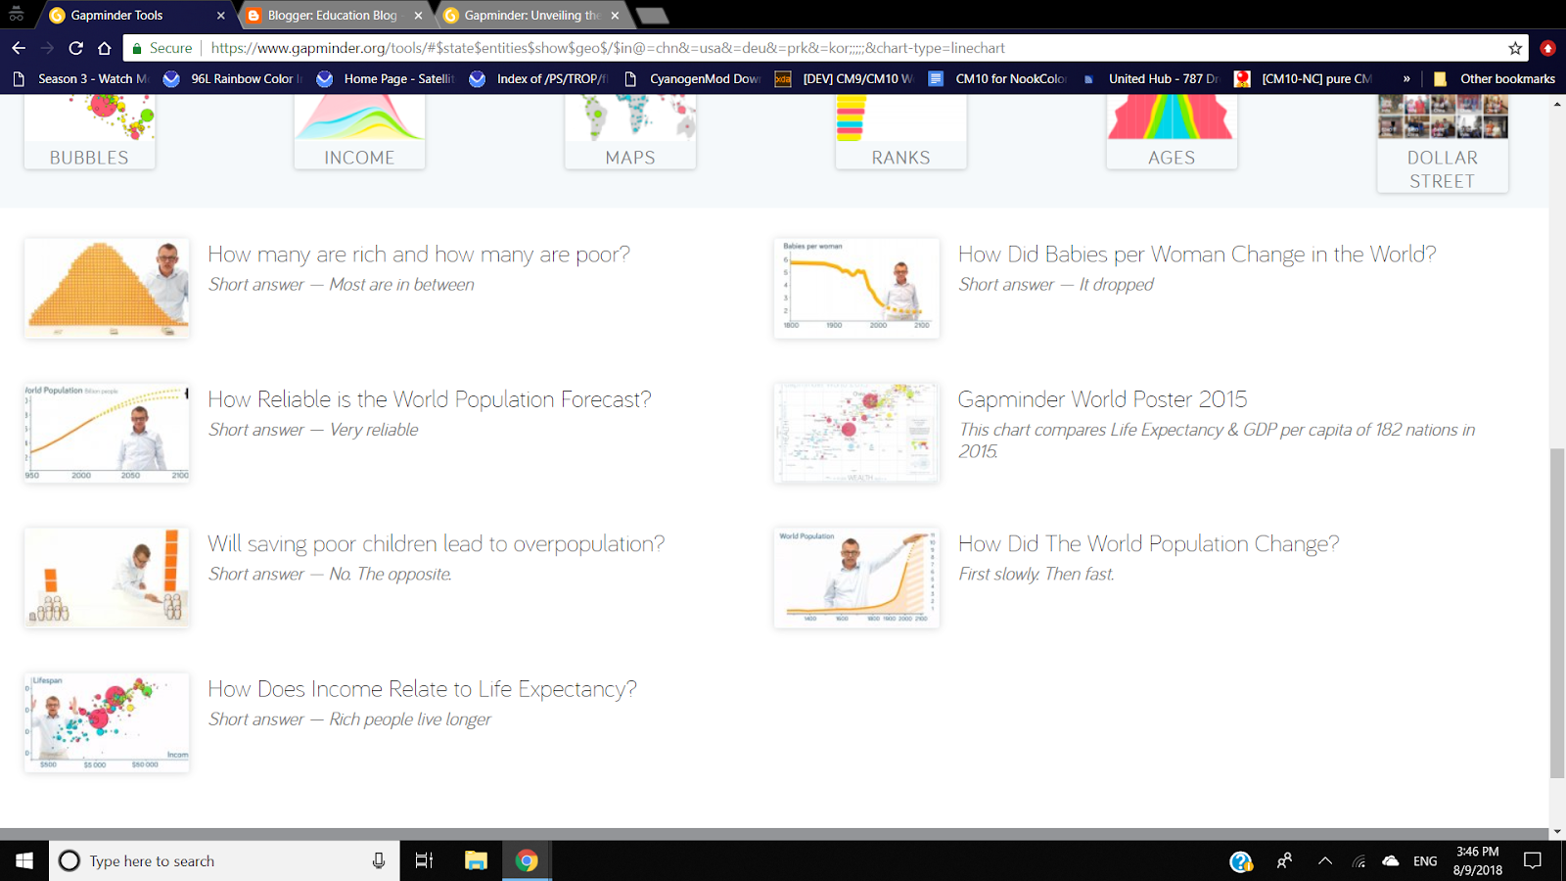The height and width of the screenshot is (881, 1566).
Task: Show overflowed bookmarks via the chevron
Action: coord(1407,78)
